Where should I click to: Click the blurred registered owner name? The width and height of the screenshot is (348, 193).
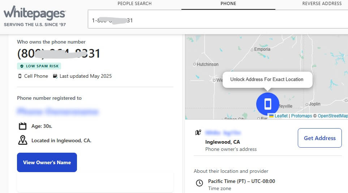58,111
